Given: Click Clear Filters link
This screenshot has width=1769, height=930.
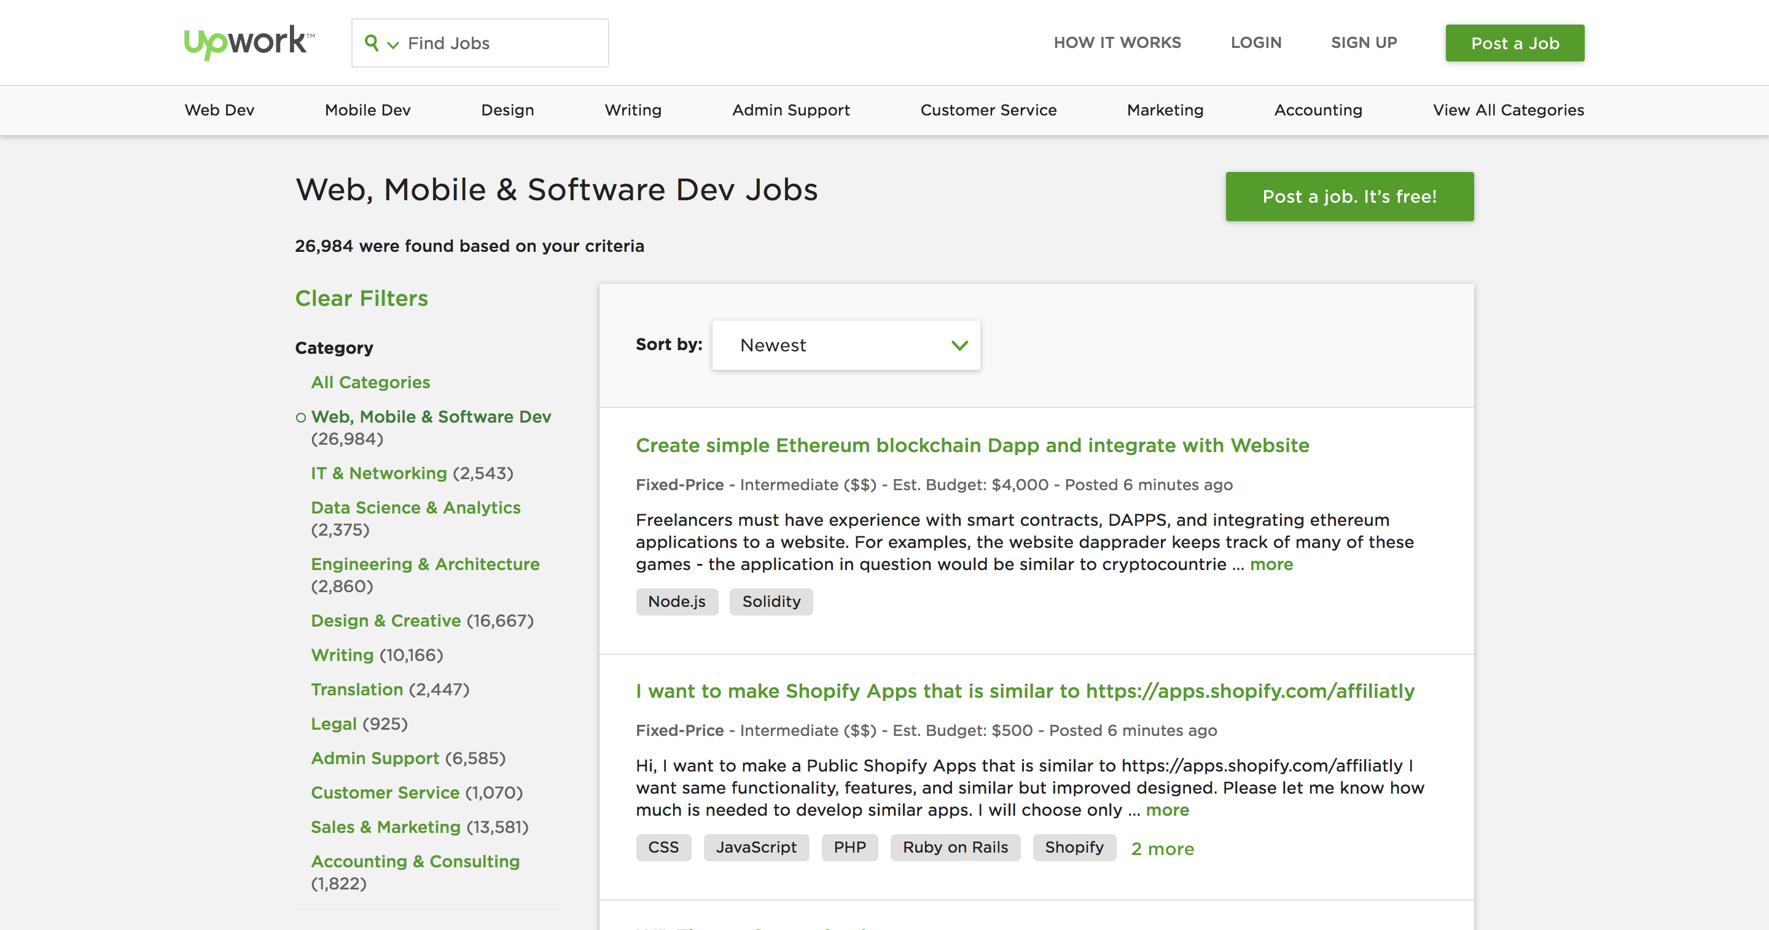Looking at the screenshot, I should [x=361, y=298].
